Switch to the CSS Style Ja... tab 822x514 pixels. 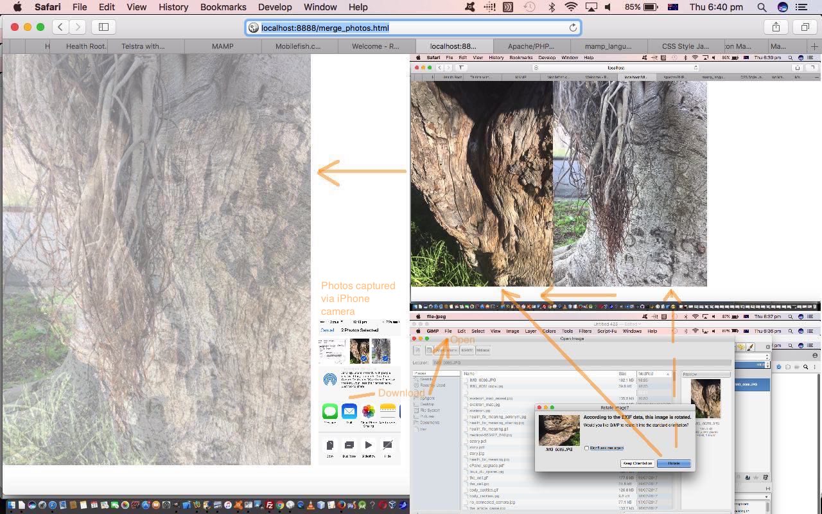point(685,46)
